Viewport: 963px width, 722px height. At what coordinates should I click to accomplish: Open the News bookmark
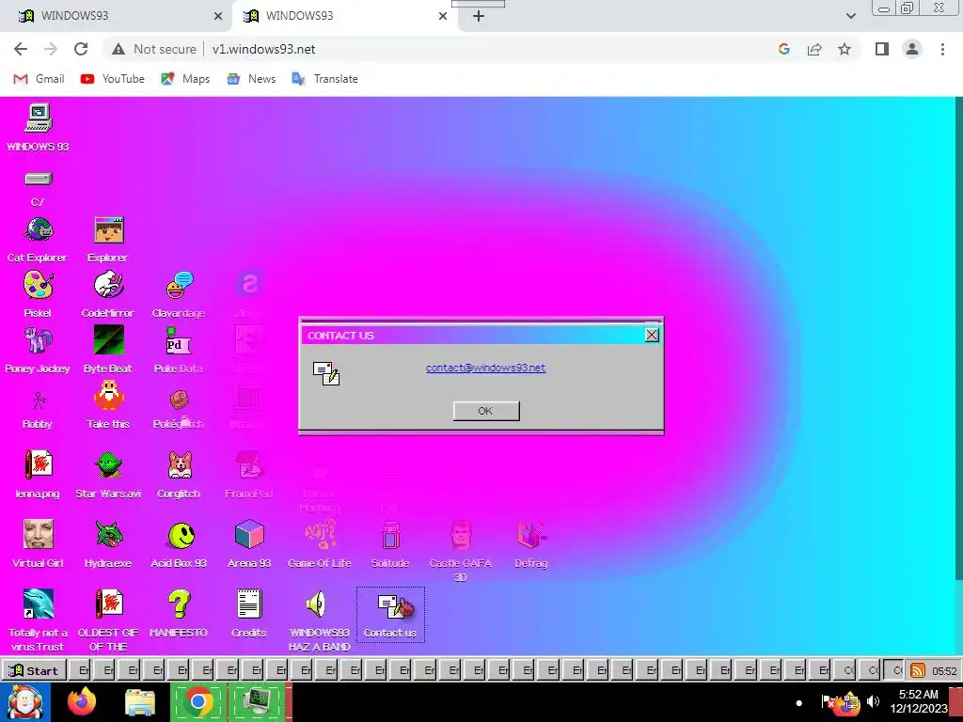pyautogui.click(x=251, y=79)
